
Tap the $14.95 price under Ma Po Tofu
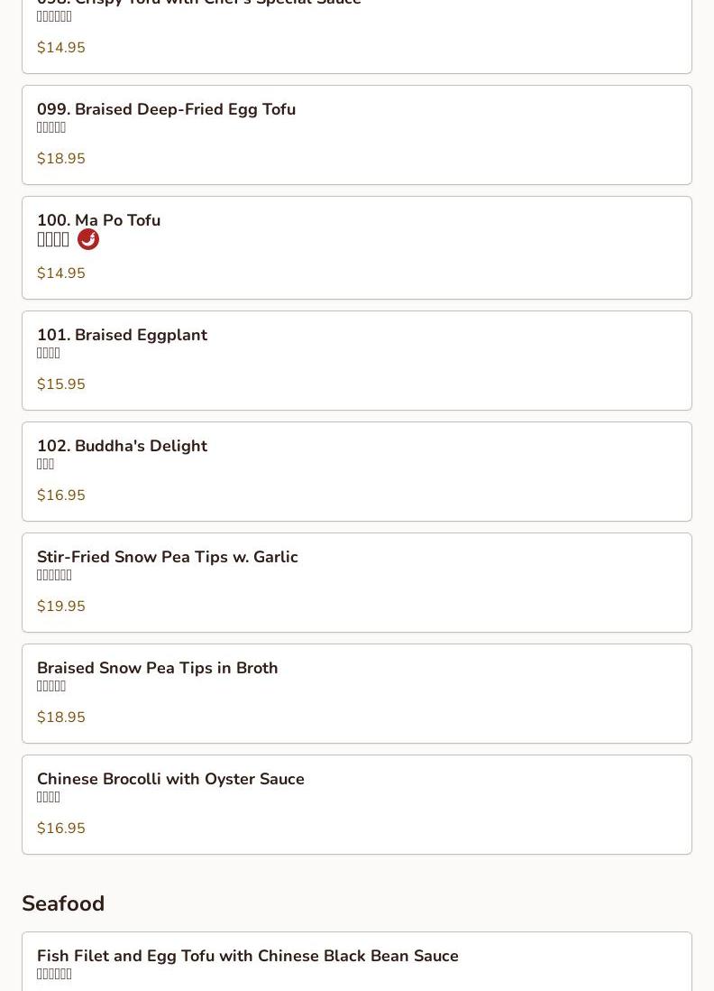(61, 273)
